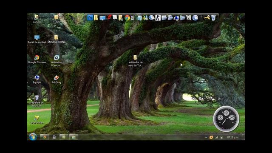The image size is (272, 153).
Task: Click the Chrome taskbar button
Action: coord(44,137)
